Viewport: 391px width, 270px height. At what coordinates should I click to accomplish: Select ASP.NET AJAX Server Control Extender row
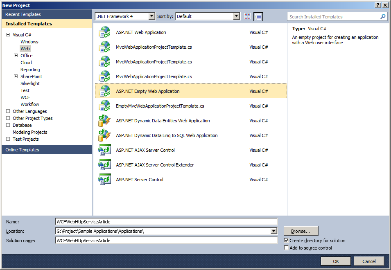click(x=191, y=164)
